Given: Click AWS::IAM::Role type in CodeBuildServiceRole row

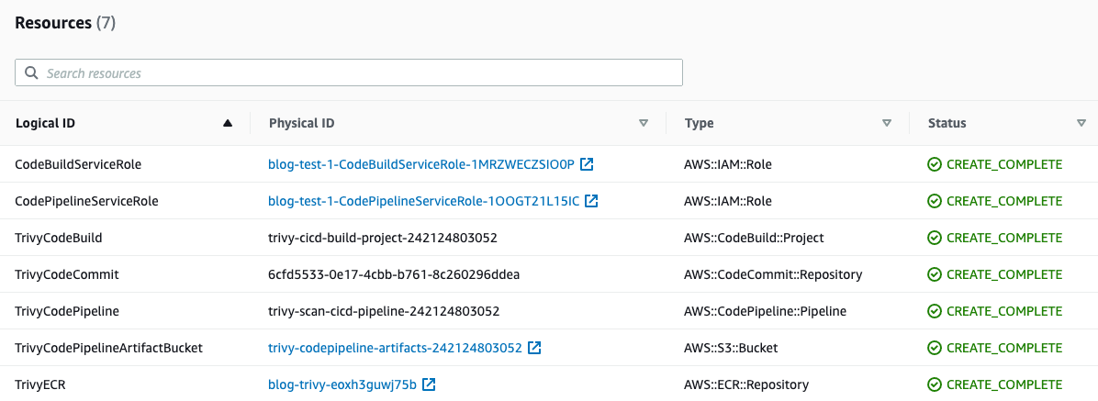Looking at the screenshot, I should 728,164.
